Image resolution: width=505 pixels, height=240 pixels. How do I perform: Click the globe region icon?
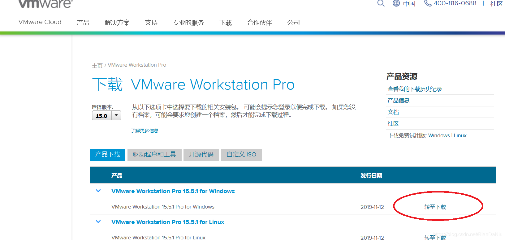396,3
